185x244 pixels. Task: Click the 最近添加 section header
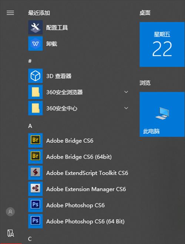pyautogui.click(x=39, y=13)
